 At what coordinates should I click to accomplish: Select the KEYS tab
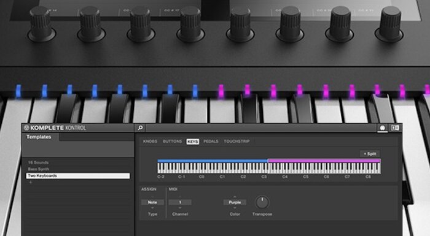tap(193, 142)
